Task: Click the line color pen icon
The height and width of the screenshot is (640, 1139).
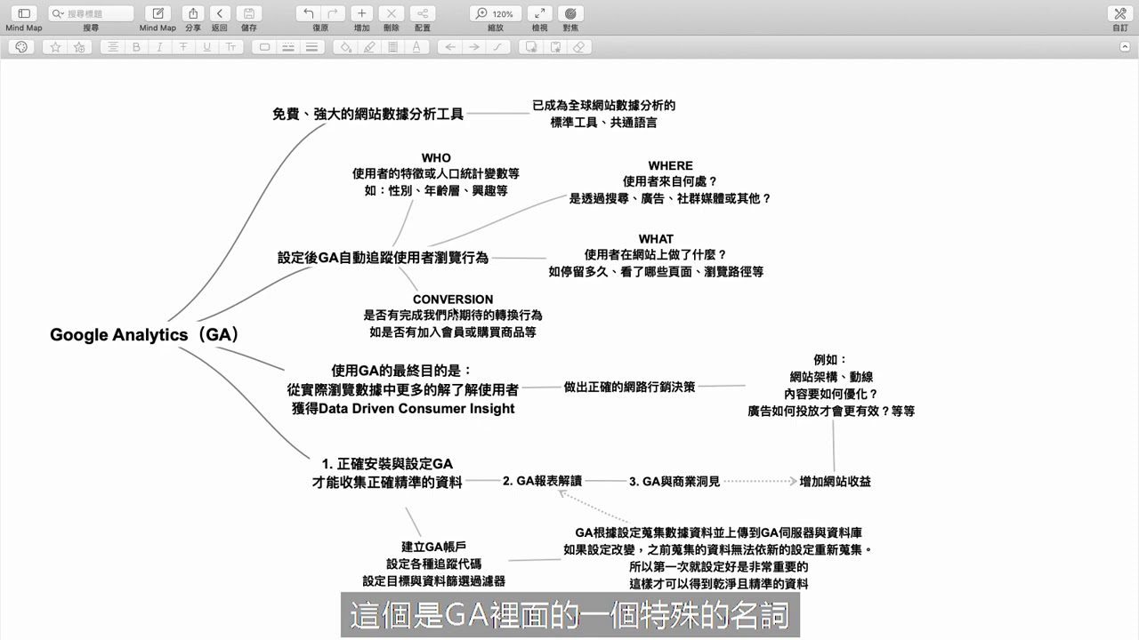Action: (369, 47)
